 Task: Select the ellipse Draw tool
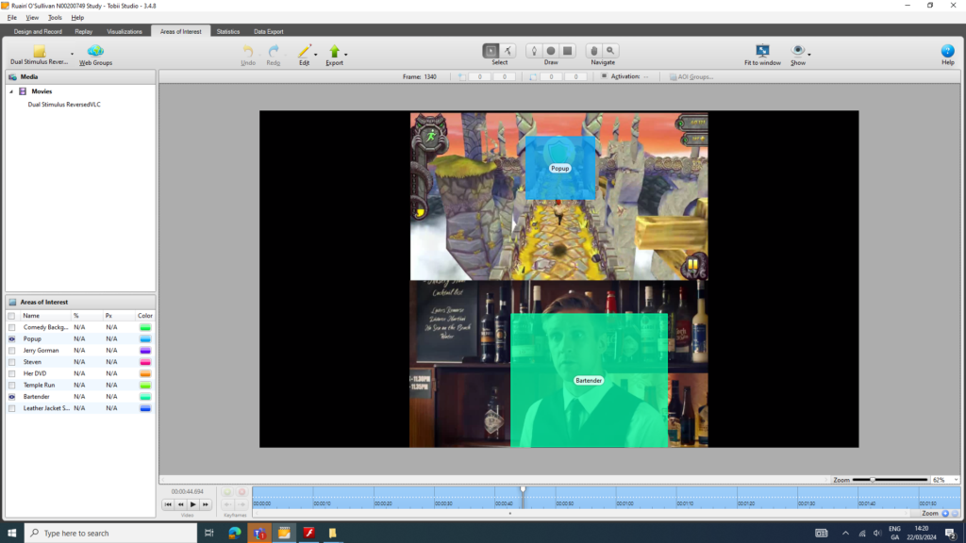550,50
